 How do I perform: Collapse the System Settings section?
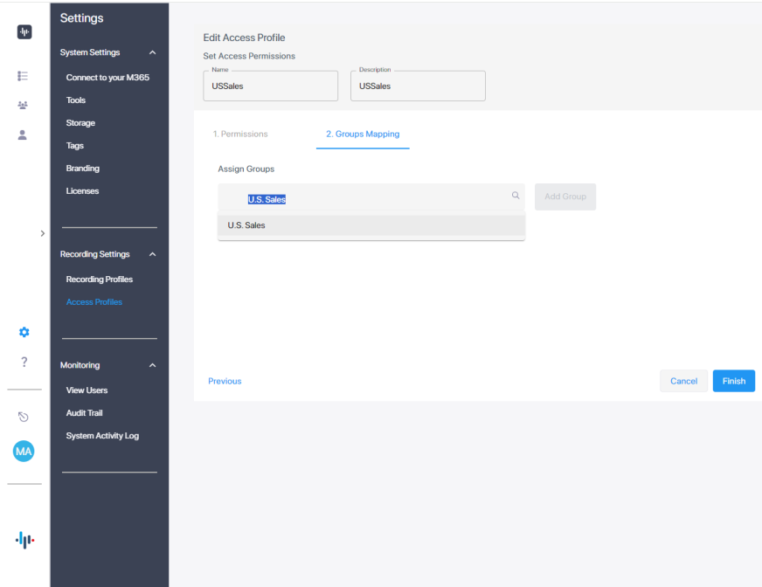point(153,52)
